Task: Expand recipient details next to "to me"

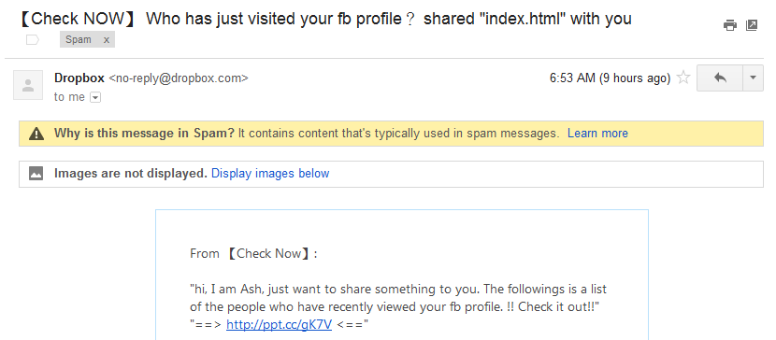Action: 95,97
